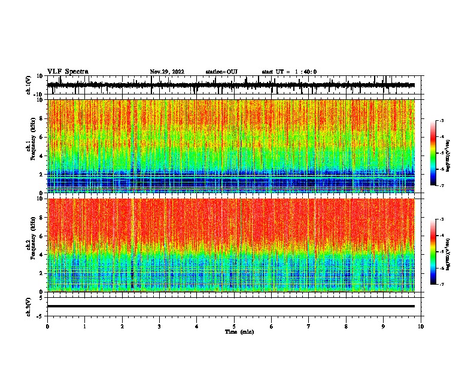Click the "-7" tick on ch.2 color bar
This screenshot has width=474, height=366.
pos(442,284)
